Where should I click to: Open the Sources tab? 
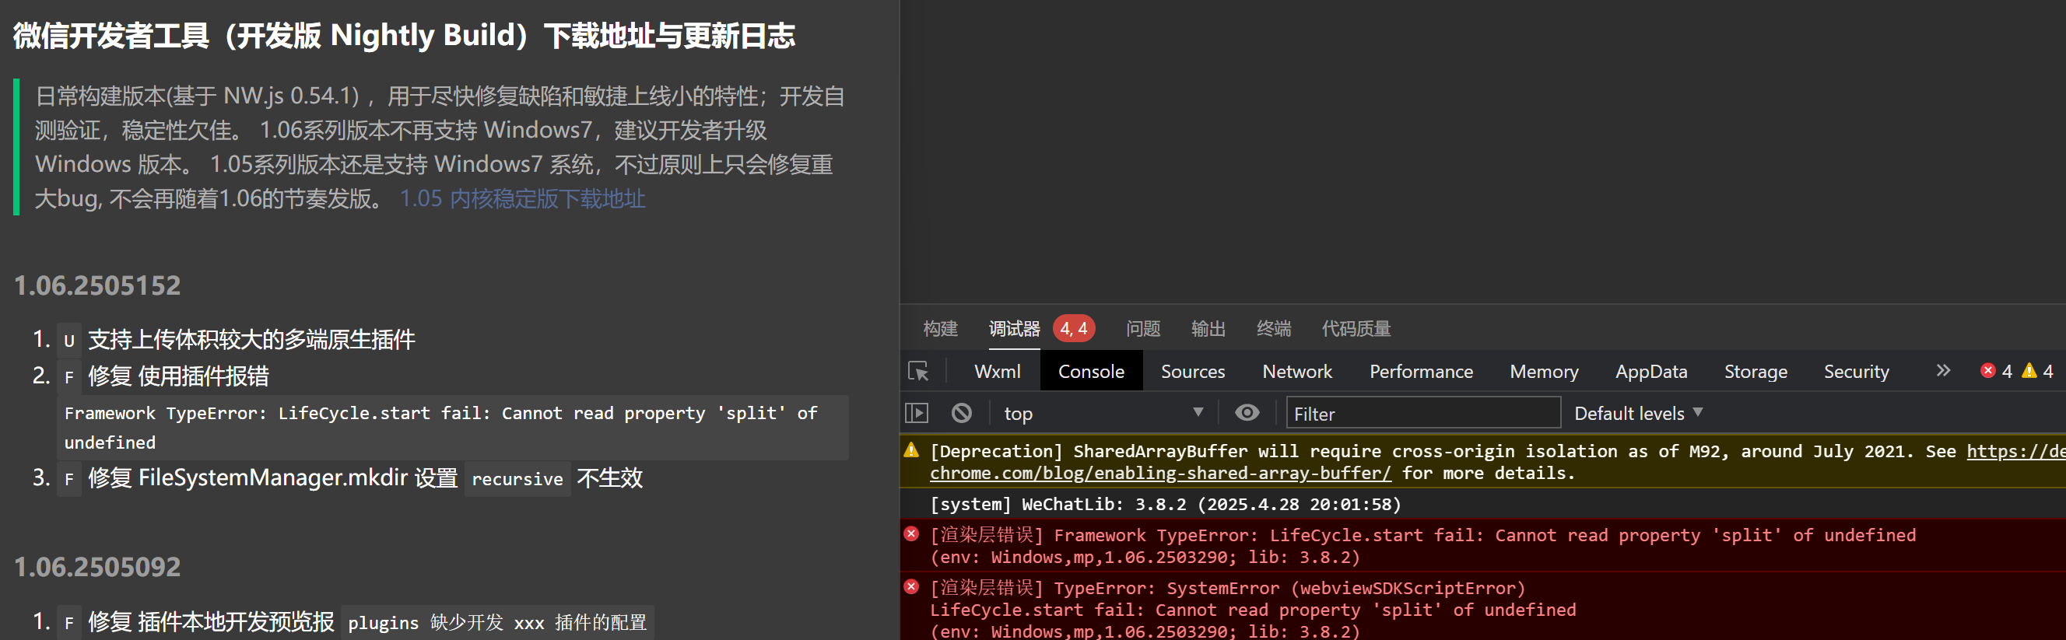pyautogui.click(x=1193, y=372)
